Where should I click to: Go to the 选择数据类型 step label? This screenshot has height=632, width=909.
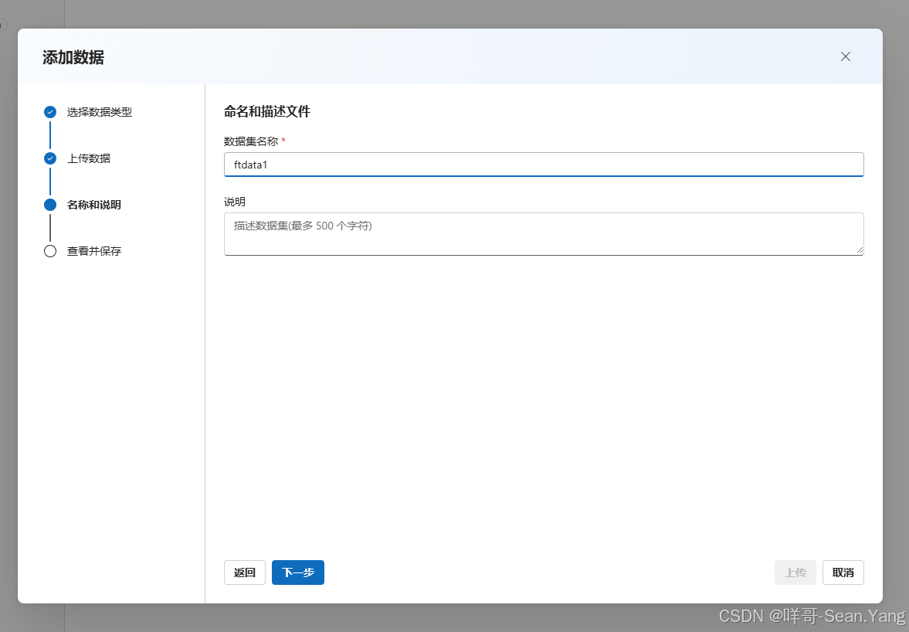pyautogui.click(x=99, y=112)
